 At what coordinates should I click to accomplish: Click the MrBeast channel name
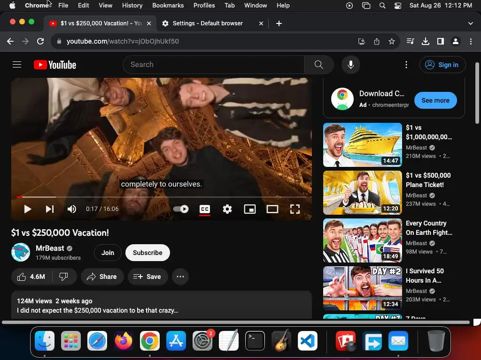pyautogui.click(x=50, y=248)
